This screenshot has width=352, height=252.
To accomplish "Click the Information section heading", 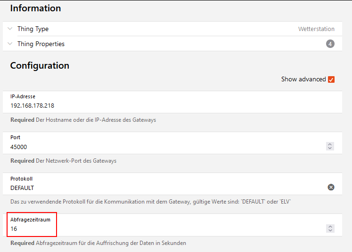I will coord(35,8).
